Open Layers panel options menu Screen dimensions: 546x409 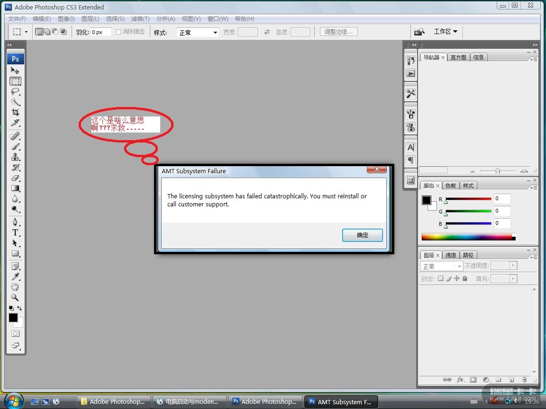(x=534, y=258)
